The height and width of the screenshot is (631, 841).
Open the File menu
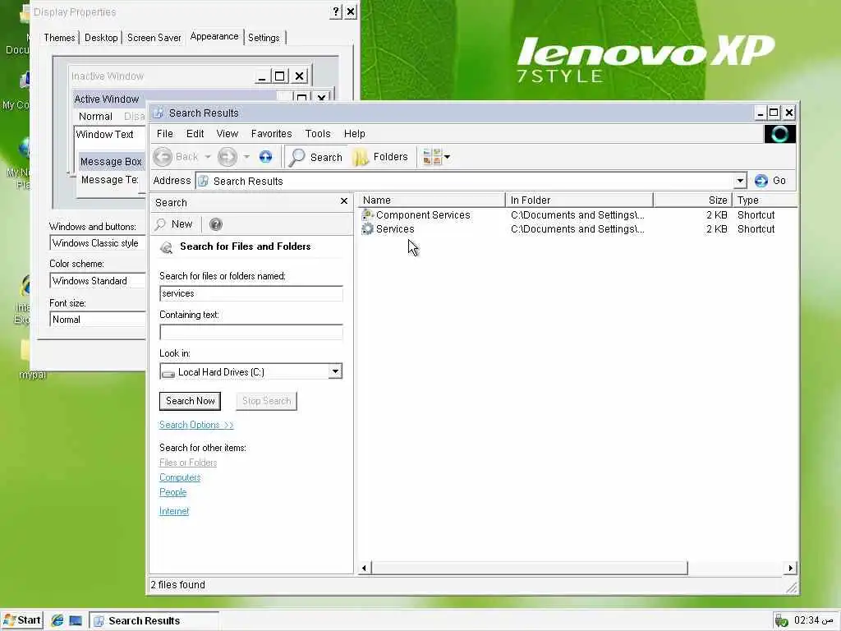(x=164, y=134)
